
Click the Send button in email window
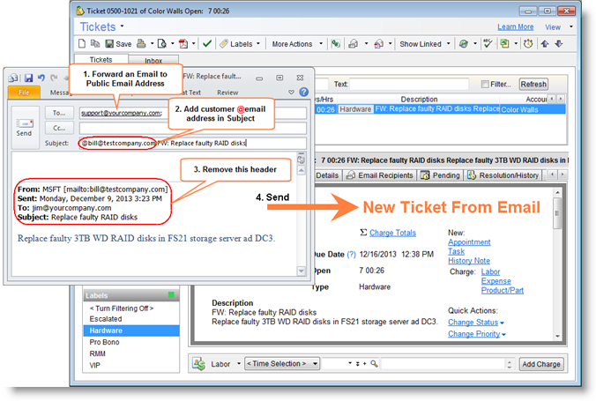(26, 127)
